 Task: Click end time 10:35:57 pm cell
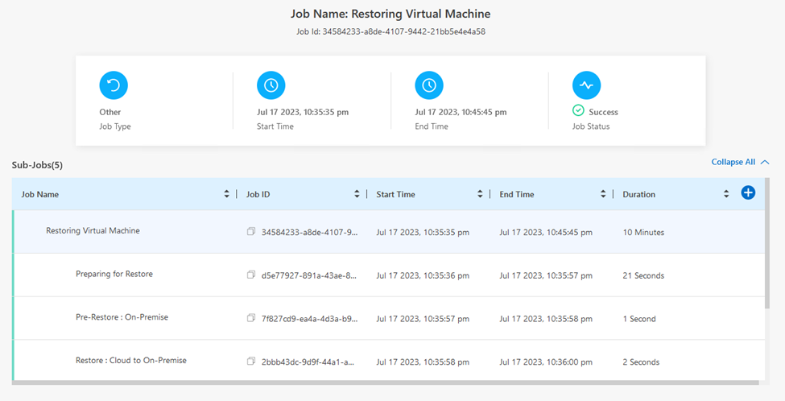point(546,275)
